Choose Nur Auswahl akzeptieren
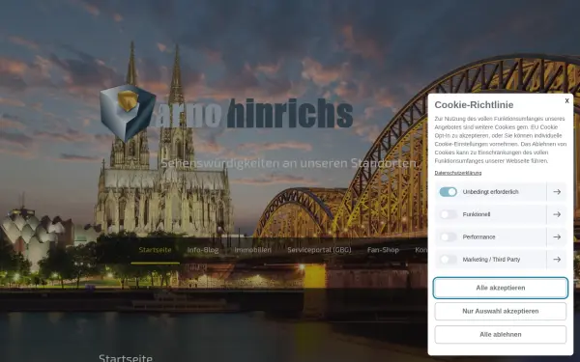The width and height of the screenshot is (580, 362). coord(500,311)
